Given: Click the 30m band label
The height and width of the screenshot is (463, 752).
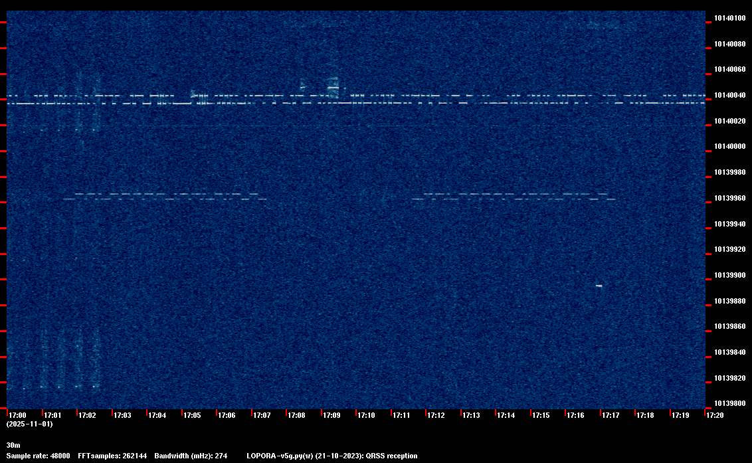Looking at the screenshot, I should click(x=13, y=445).
